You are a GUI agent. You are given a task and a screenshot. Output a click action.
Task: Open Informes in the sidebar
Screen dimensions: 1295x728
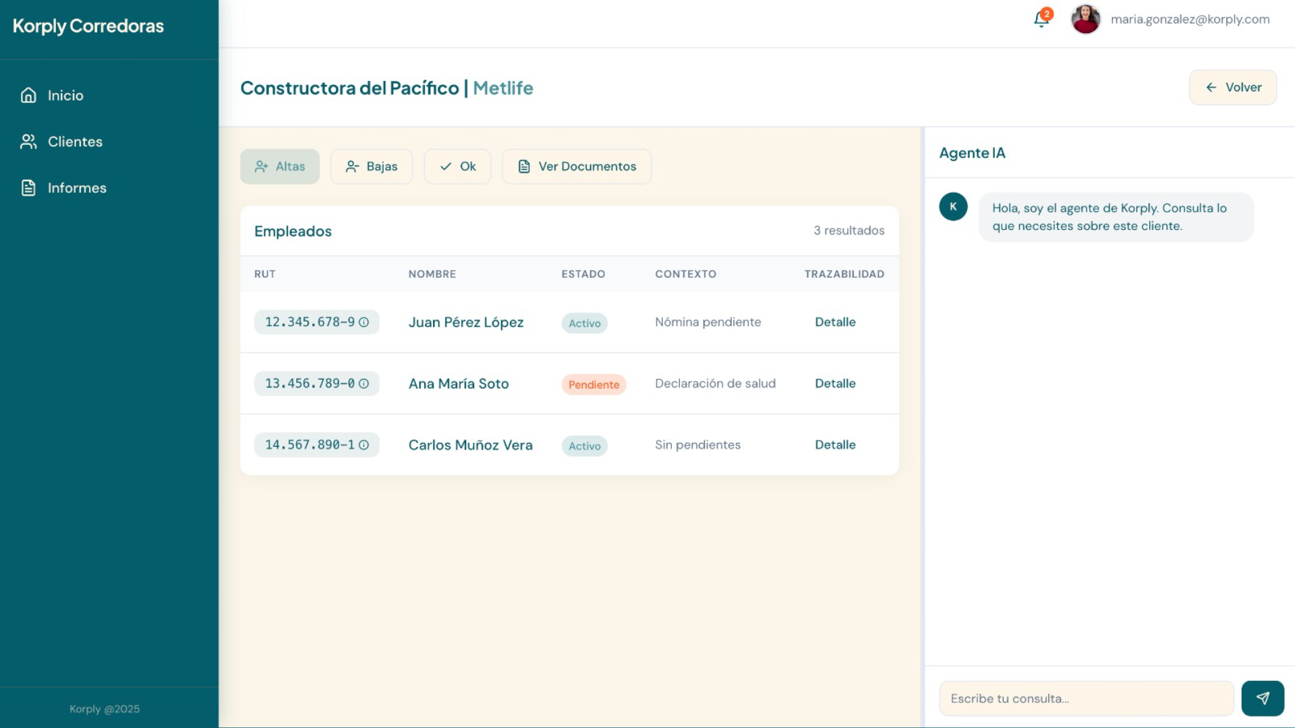click(x=76, y=188)
